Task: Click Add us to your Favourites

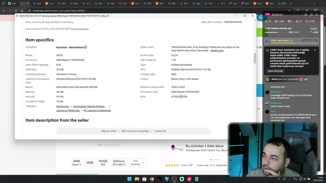Action: coord(135,131)
